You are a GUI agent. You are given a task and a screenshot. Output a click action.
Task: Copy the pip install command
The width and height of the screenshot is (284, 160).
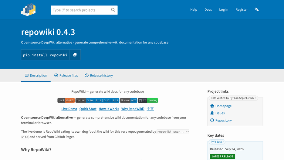point(75,55)
